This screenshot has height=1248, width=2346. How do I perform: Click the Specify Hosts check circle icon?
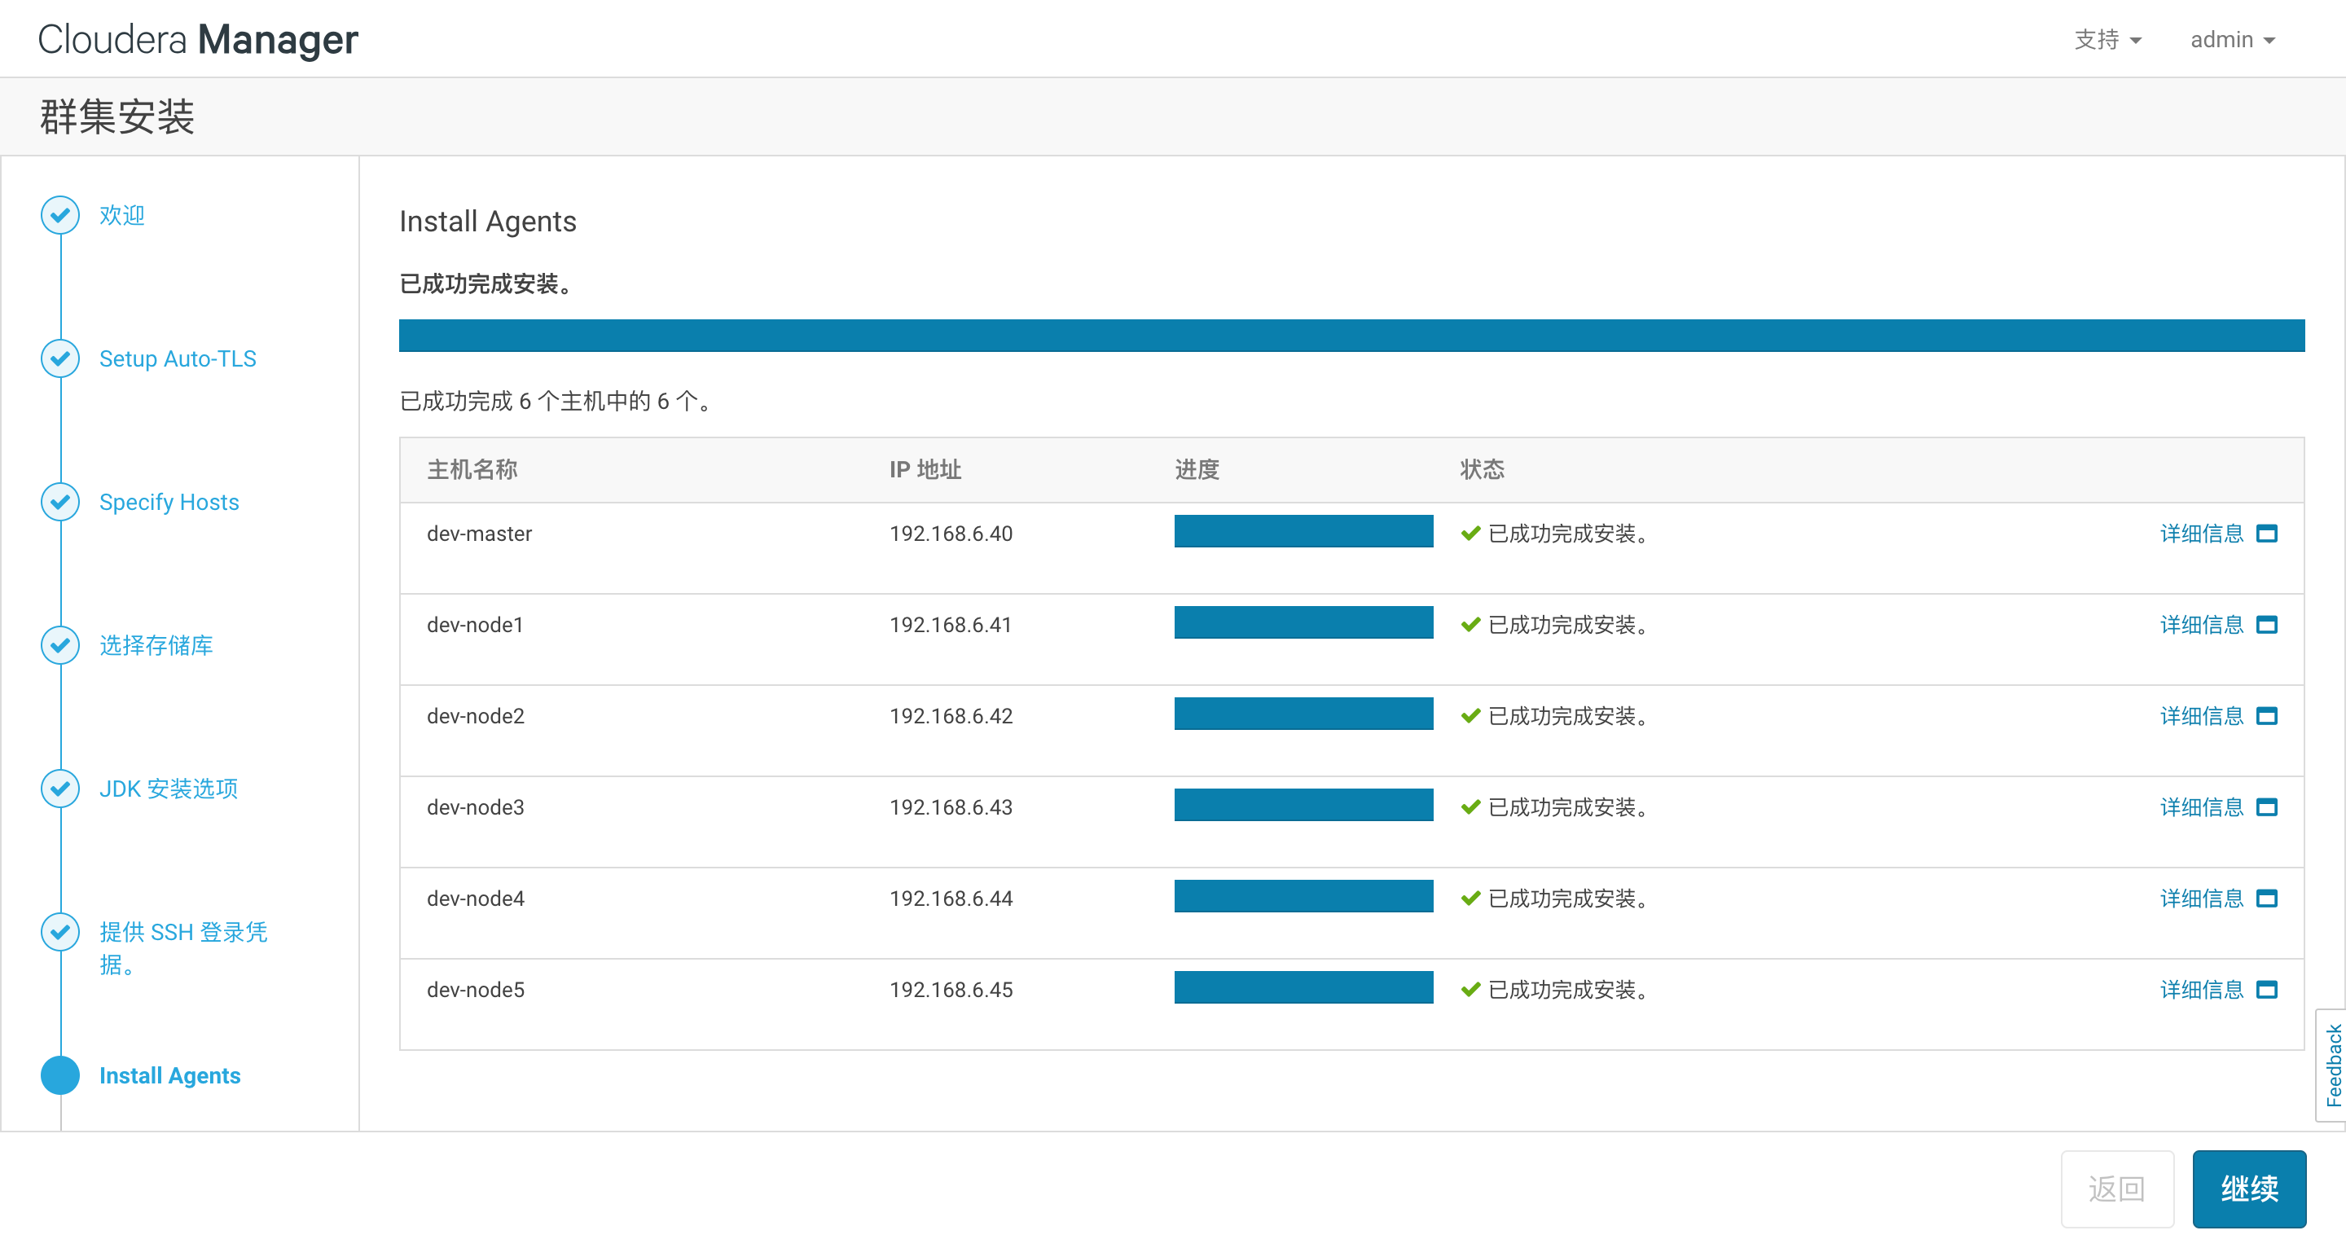[60, 502]
